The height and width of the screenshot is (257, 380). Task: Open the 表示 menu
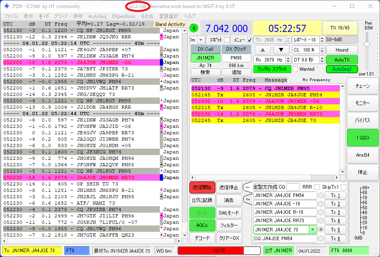[x=28, y=16]
